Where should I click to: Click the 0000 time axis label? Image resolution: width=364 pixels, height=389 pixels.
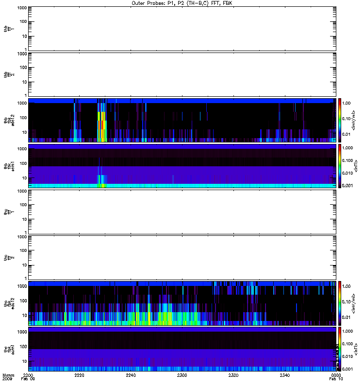336,375
